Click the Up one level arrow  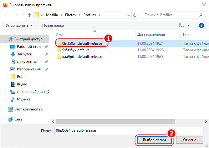coord(29,15)
